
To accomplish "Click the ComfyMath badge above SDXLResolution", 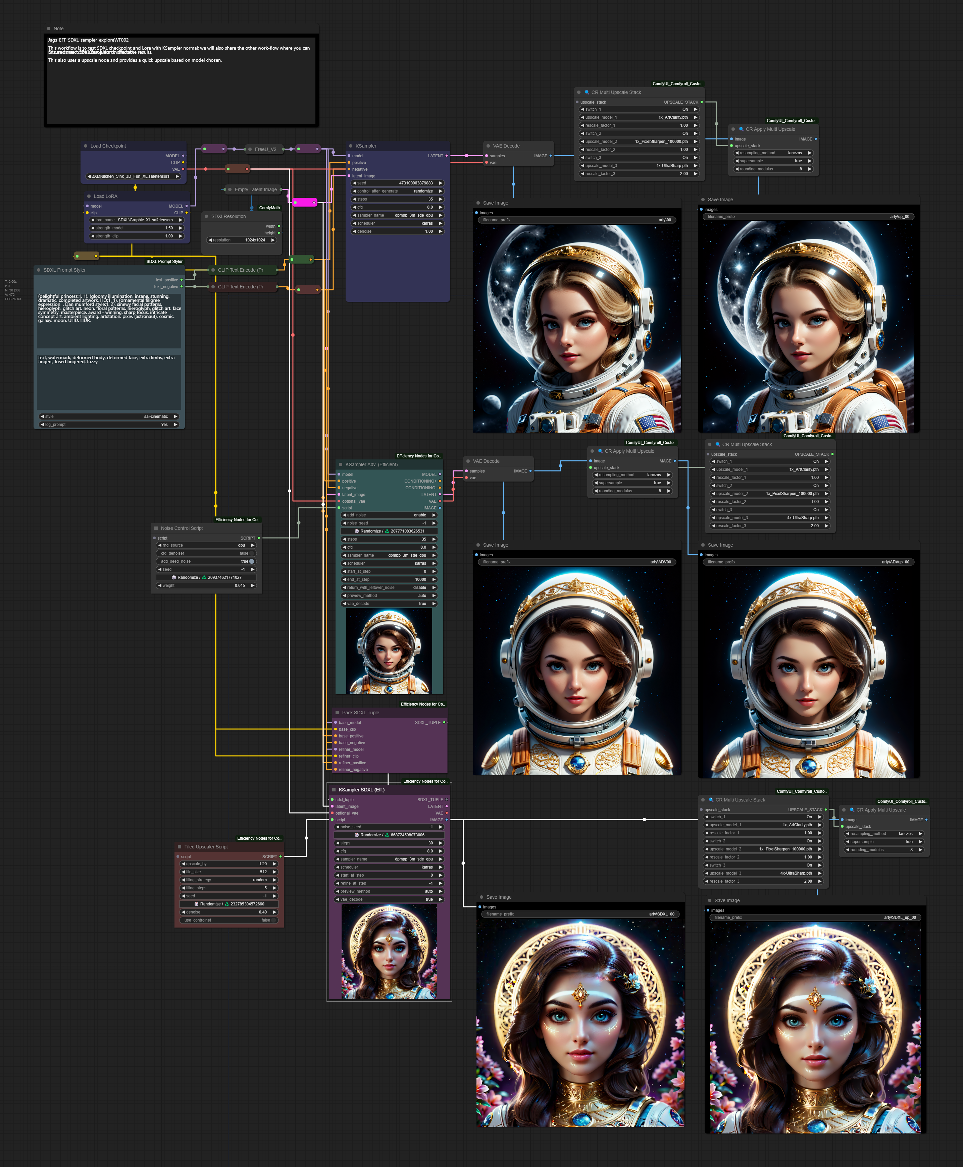I will pos(269,208).
